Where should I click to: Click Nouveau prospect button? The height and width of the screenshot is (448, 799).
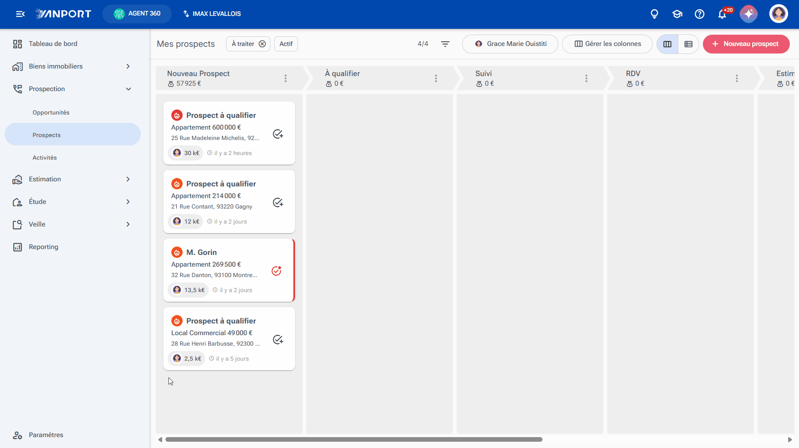(x=746, y=44)
